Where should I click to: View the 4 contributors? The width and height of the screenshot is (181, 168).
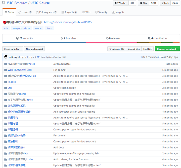157,38
